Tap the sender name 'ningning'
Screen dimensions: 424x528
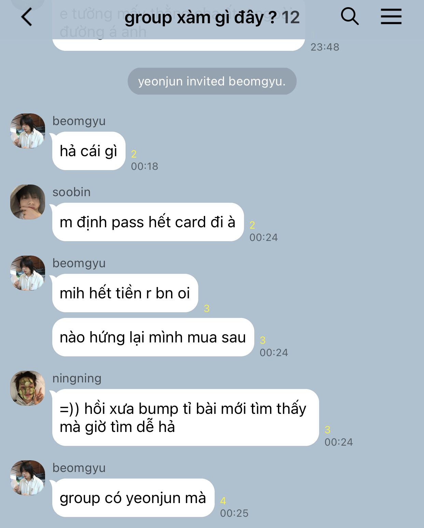[77, 378]
